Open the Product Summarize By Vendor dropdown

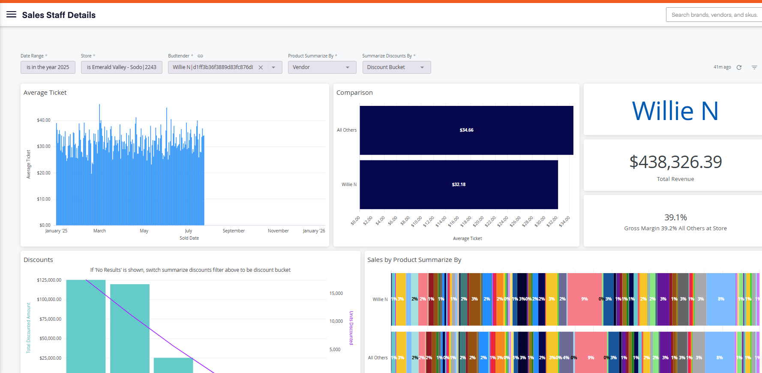[322, 67]
